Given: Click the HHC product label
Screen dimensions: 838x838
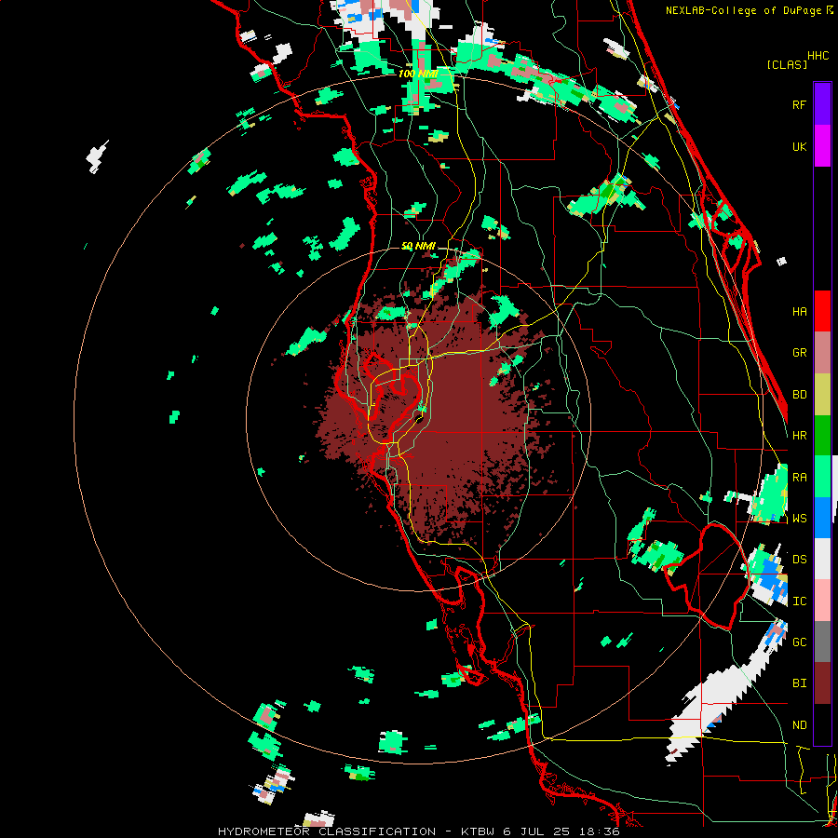Looking at the screenshot, I should 818,56.
